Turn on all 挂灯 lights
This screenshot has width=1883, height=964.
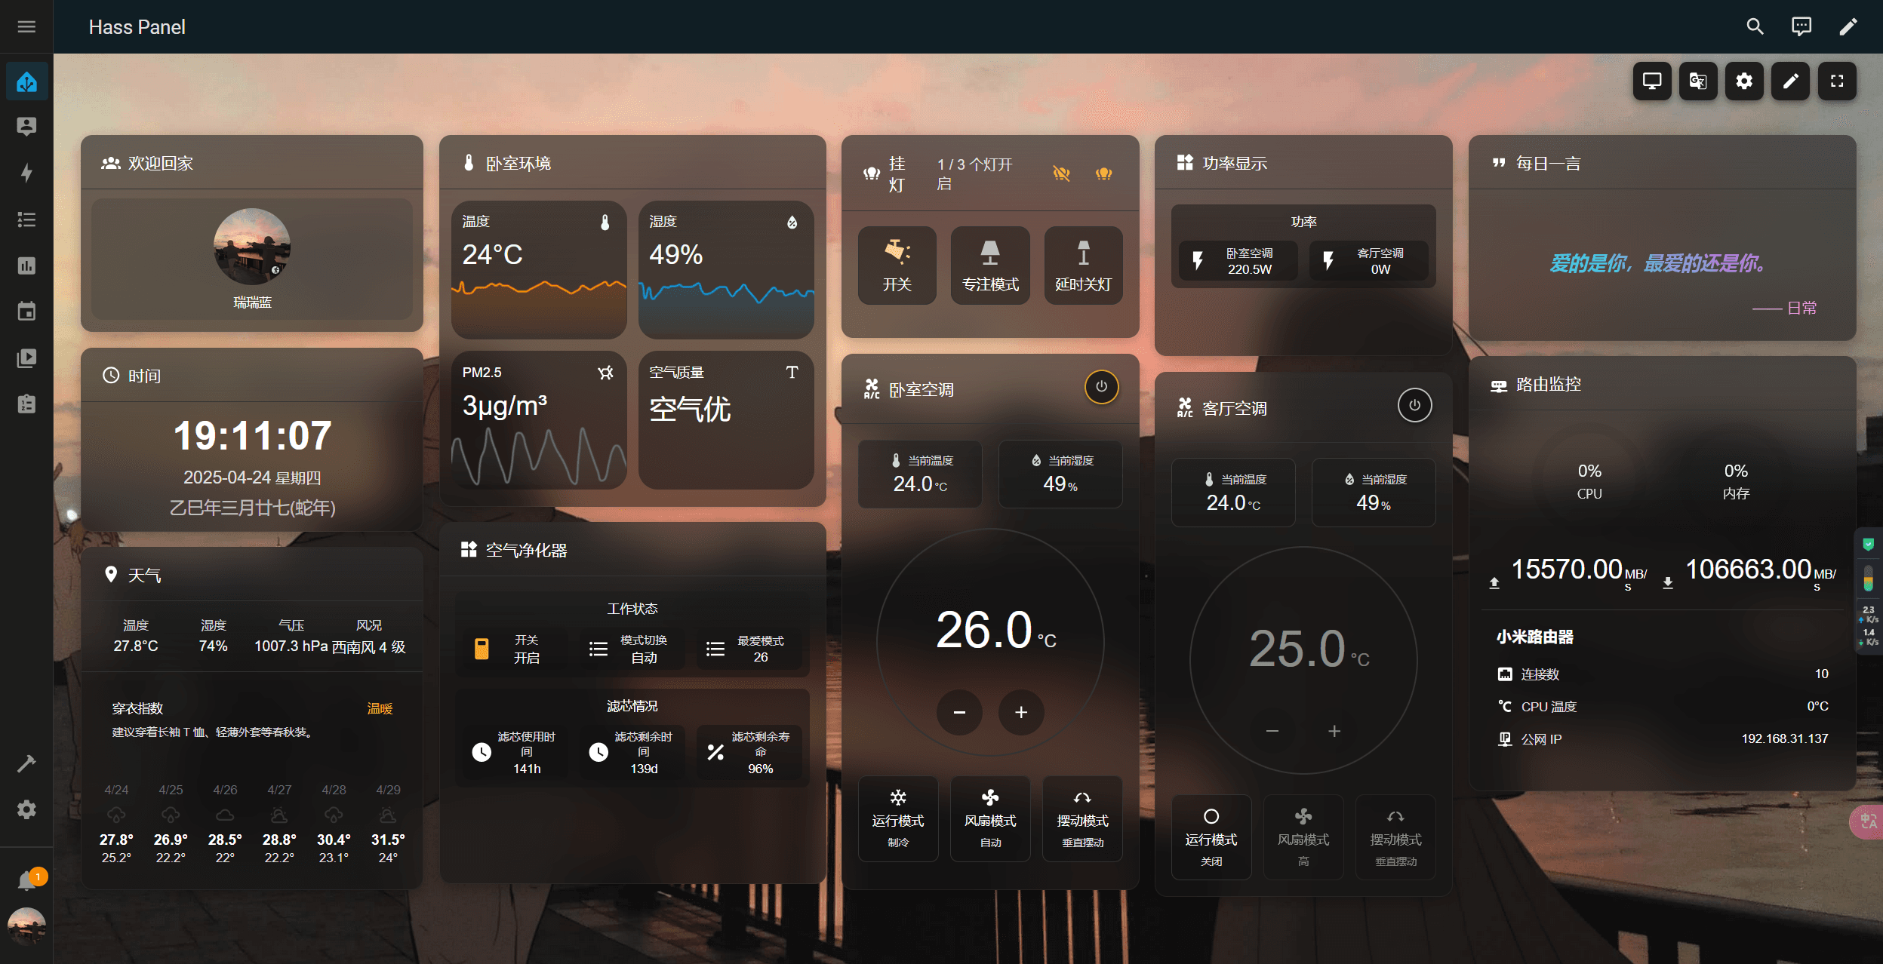click(x=1103, y=173)
